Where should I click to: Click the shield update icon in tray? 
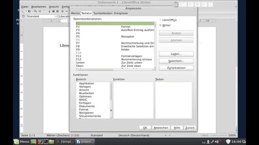pyautogui.click(x=228, y=141)
